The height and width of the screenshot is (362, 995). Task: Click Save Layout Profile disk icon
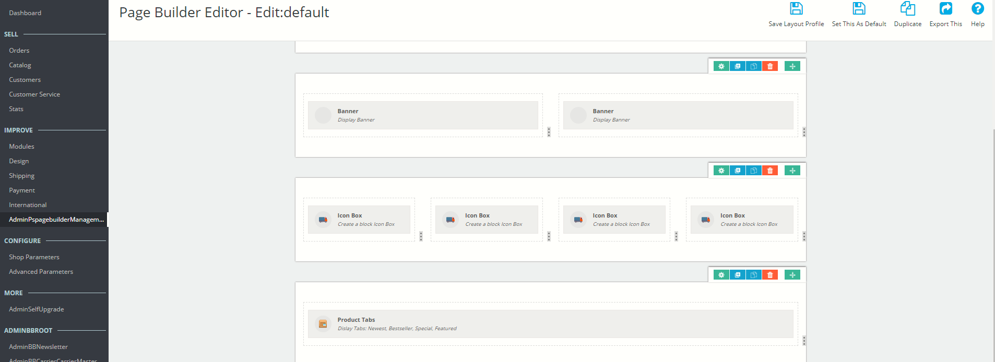[796, 9]
